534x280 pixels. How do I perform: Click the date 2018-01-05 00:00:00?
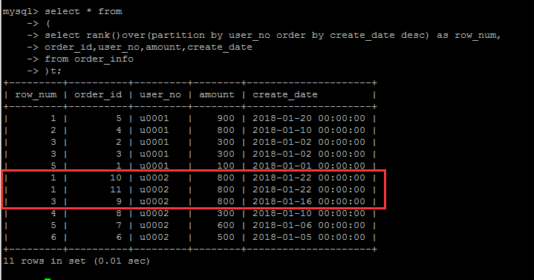[308, 238]
